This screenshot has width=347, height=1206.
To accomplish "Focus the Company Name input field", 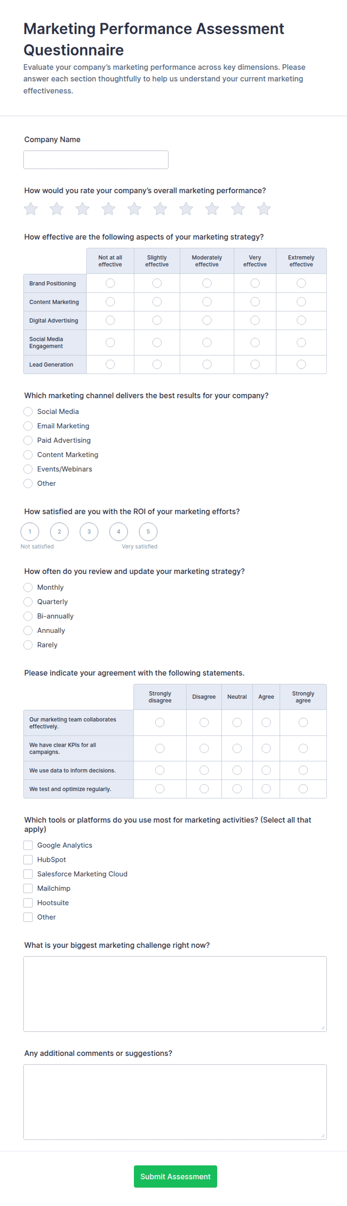I will pos(96,160).
